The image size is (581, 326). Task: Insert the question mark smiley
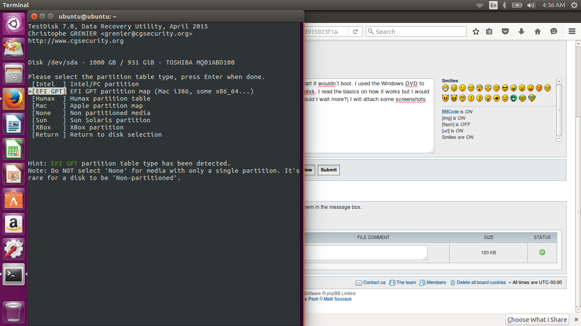(x=479, y=98)
